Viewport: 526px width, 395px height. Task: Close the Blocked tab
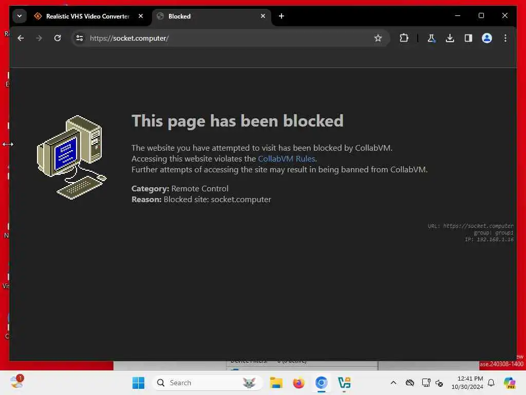point(263,16)
